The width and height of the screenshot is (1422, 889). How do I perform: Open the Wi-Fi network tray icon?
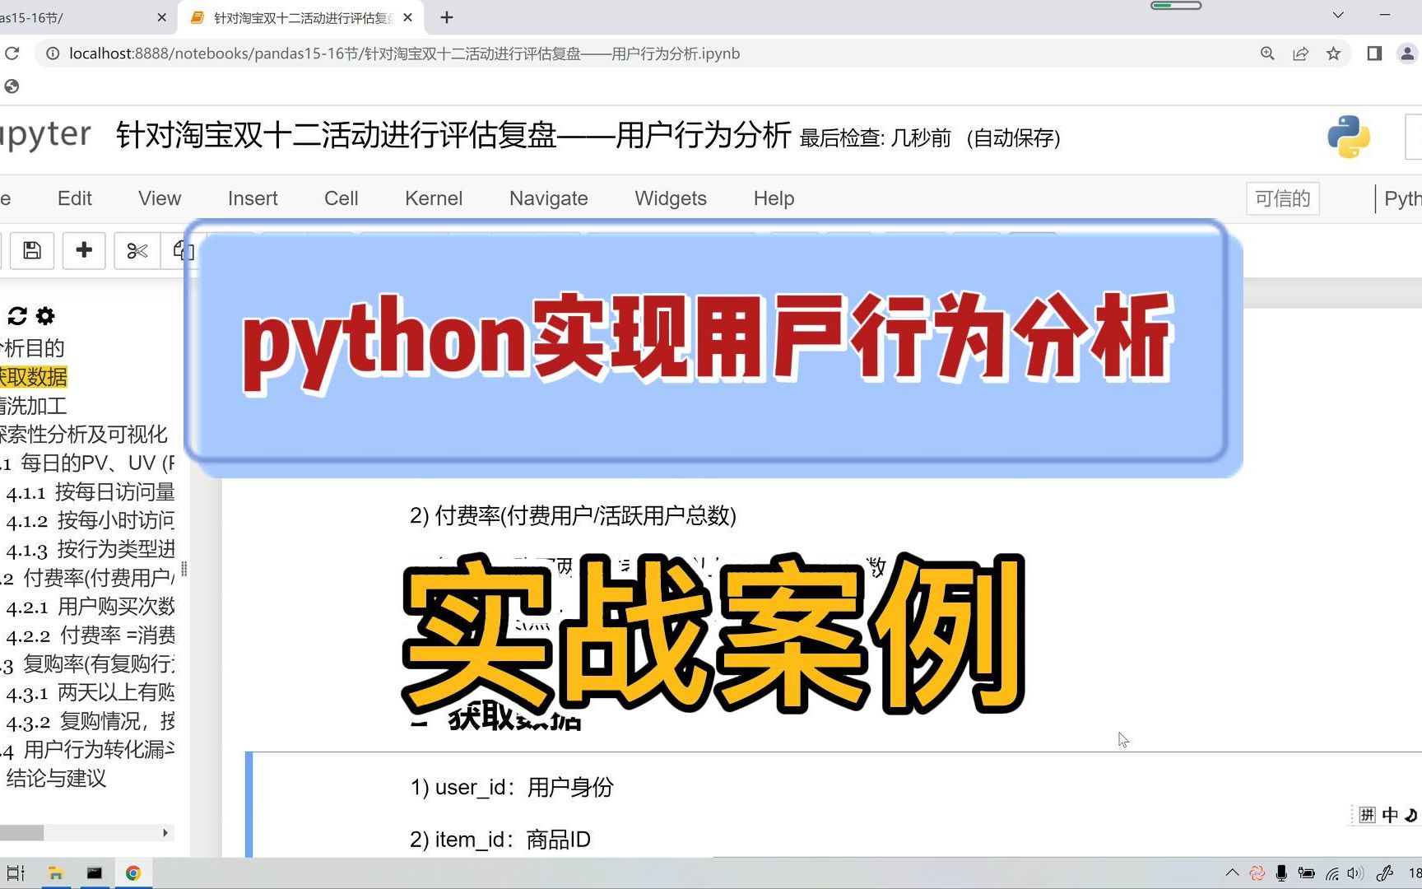1331,873
